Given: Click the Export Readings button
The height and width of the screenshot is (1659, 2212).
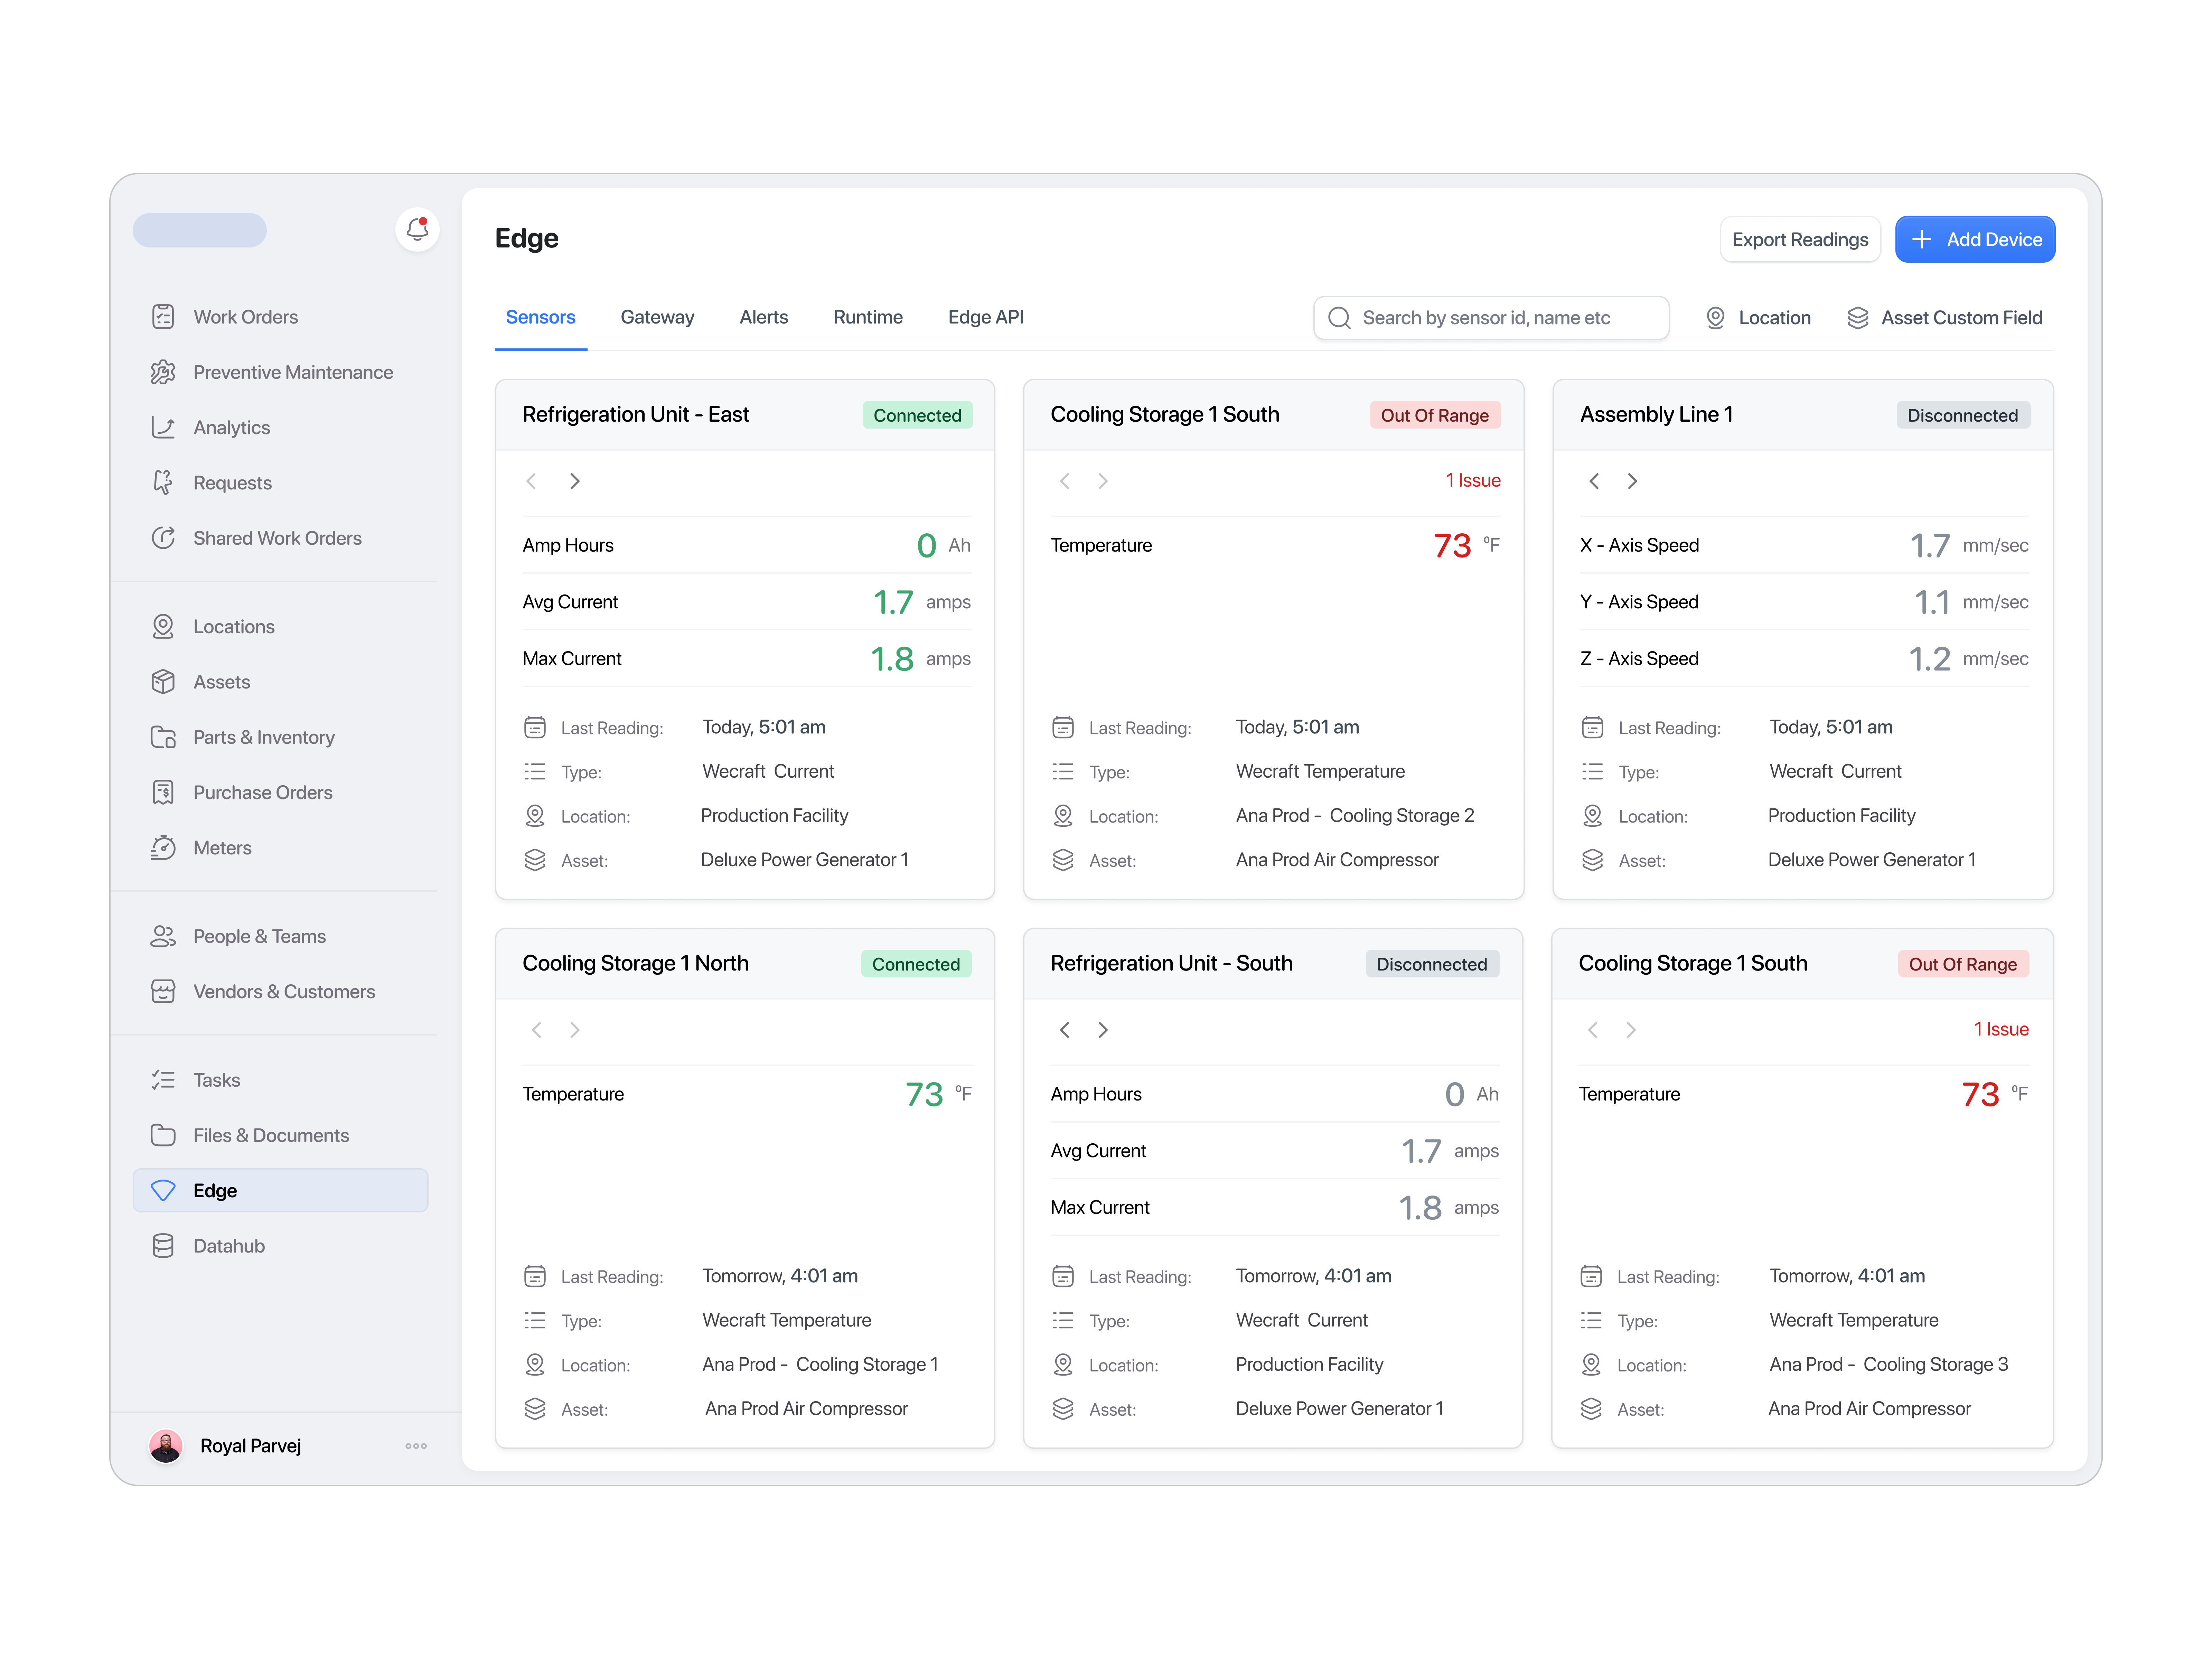Looking at the screenshot, I should pyautogui.click(x=1800, y=239).
